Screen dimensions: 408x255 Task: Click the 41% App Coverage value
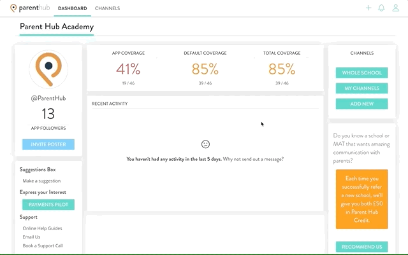point(128,69)
